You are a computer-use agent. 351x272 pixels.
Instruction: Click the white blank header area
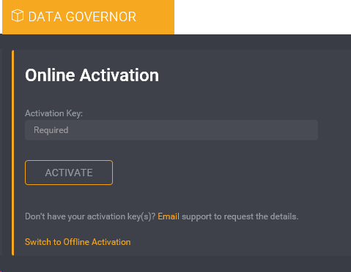[262, 17]
